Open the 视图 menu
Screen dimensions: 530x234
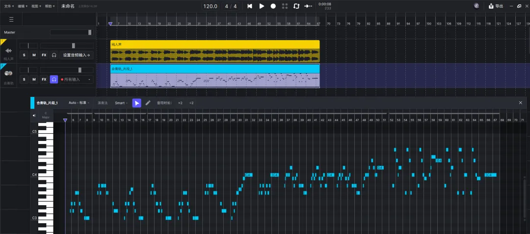pyautogui.click(x=36, y=6)
